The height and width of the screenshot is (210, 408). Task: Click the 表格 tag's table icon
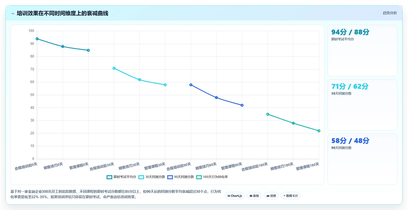pos(251,196)
